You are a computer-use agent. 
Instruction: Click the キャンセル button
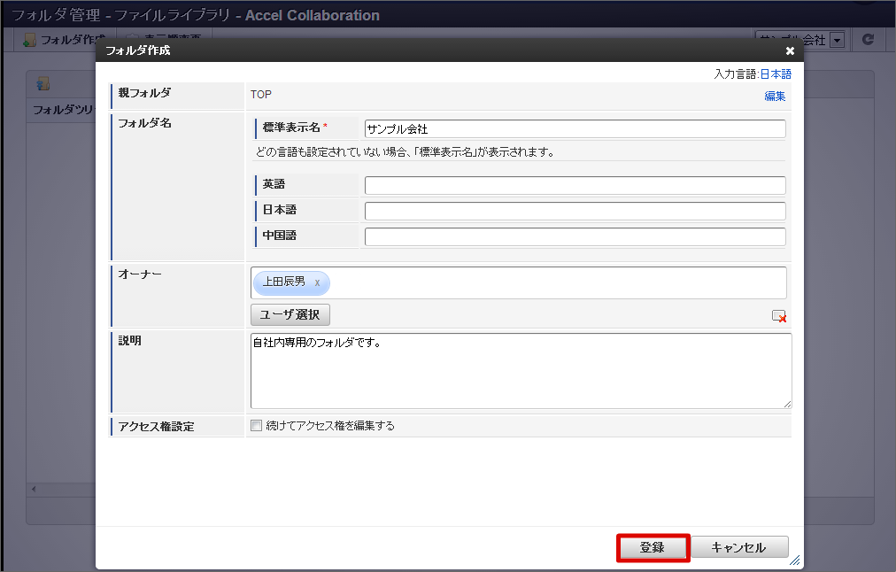point(739,547)
